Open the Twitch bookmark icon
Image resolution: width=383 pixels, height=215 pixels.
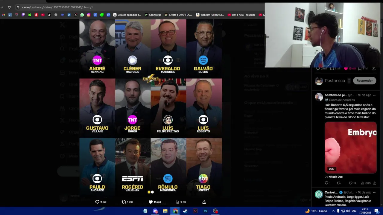pos(23,15)
